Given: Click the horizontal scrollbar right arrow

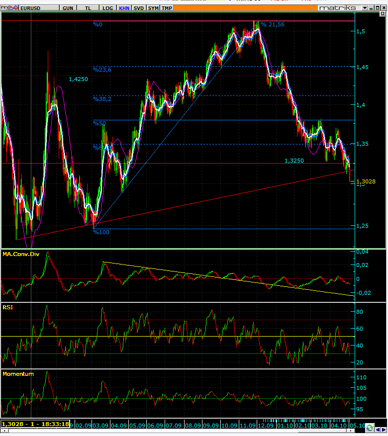Looking at the screenshot, I should 351,431.
